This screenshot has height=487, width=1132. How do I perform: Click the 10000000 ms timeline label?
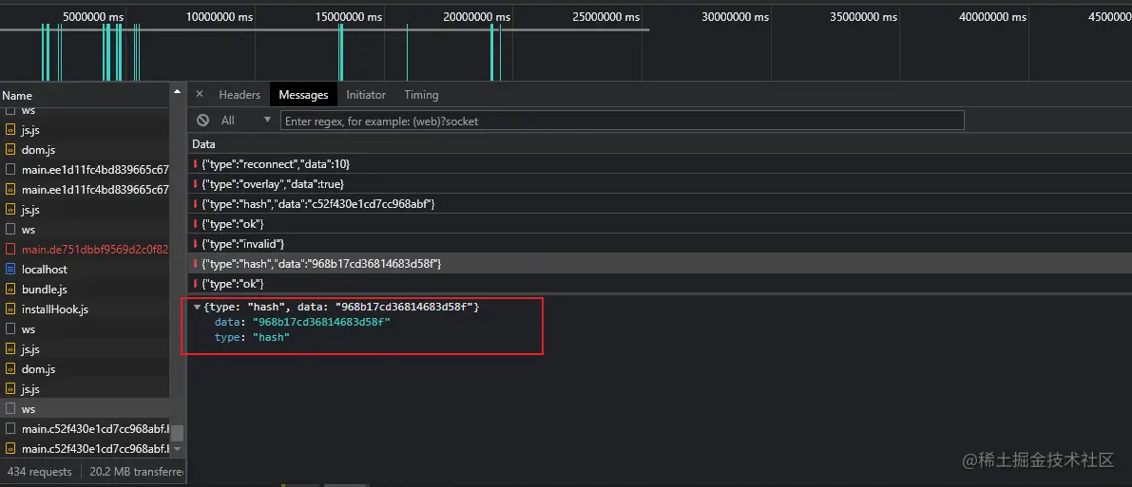[x=220, y=16]
